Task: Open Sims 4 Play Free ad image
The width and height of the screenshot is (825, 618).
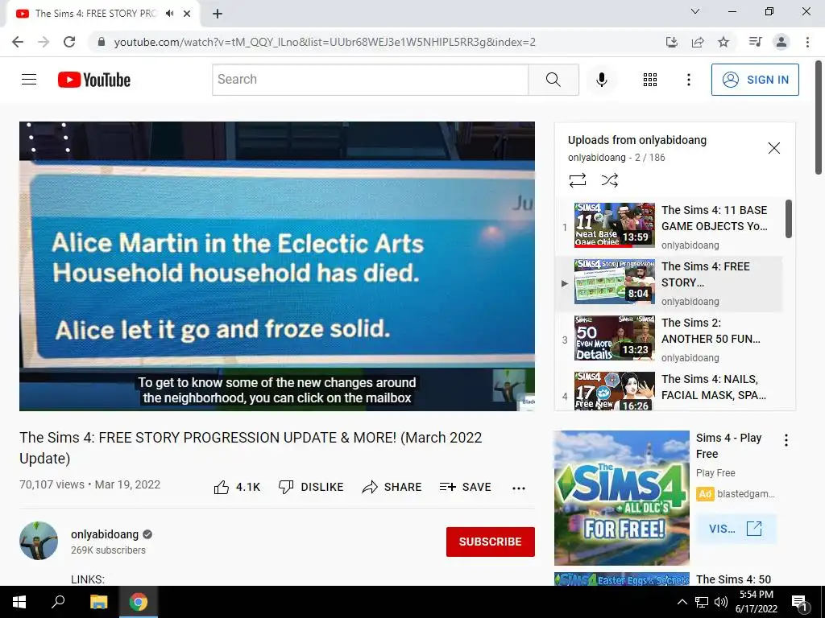Action: pos(621,497)
